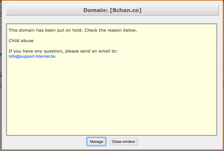The image size is (224, 151).
Task: Click the gray strip beneath the title bar
Action: 112,19
